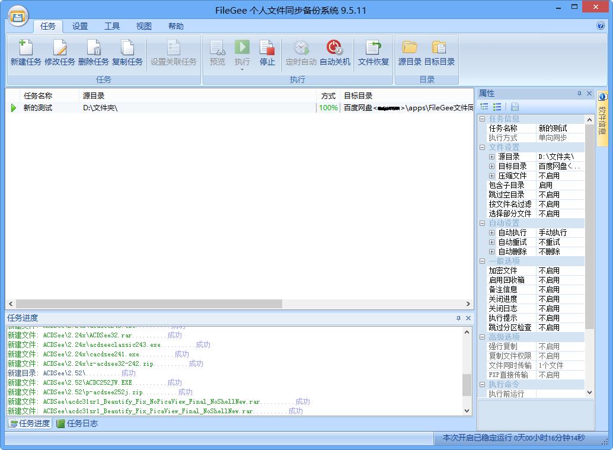The height and width of the screenshot is (450, 613).
Task: Click the 停止 (stop) icon
Action: (267, 48)
